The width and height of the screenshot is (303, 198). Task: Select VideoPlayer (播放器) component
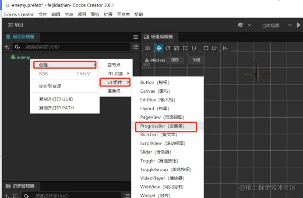point(167,178)
